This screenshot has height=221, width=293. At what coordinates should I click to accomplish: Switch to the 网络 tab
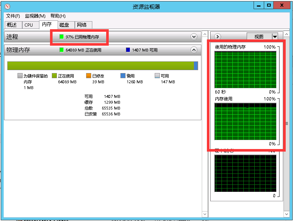(x=83, y=25)
